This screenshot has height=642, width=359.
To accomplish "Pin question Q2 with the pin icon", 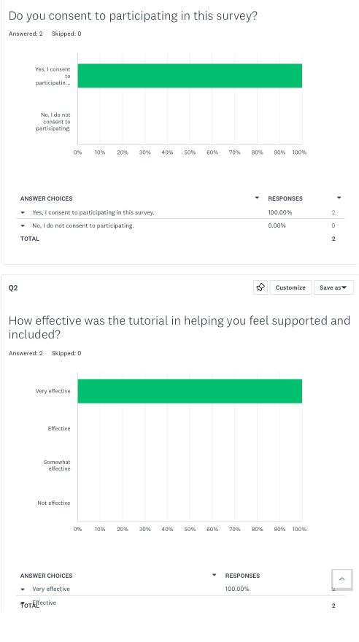I will coord(260,287).
